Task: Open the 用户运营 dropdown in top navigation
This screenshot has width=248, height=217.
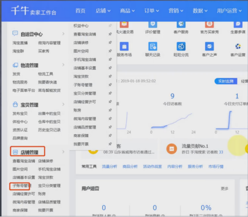Action: click(230, 11)
